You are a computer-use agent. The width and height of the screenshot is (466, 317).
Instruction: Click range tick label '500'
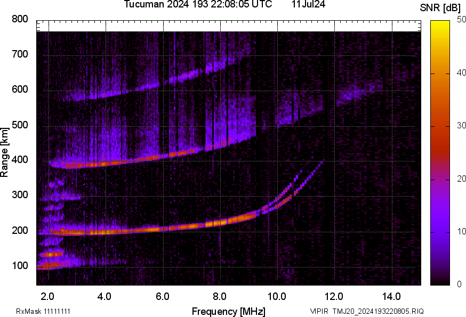pyautogui.click(x=20, y=125)
